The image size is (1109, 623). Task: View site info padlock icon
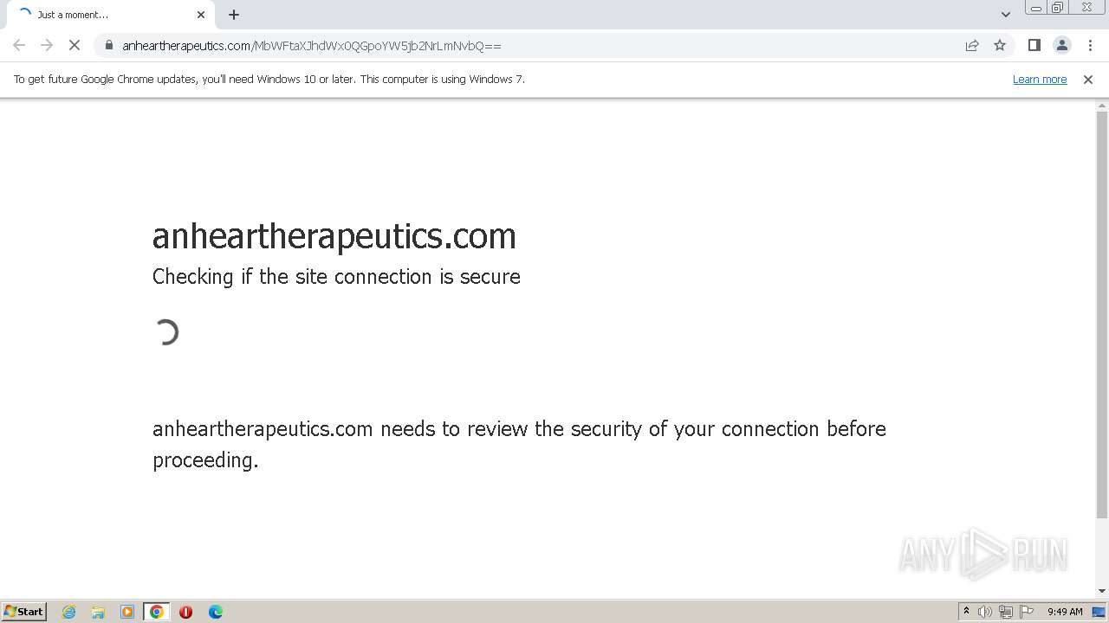109,45
